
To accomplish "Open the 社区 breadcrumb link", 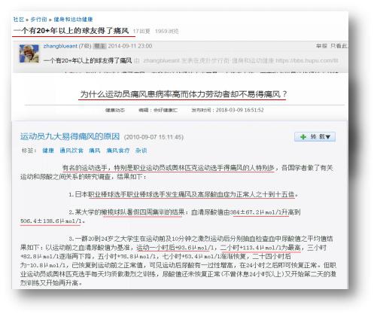I will pos(19,20).
